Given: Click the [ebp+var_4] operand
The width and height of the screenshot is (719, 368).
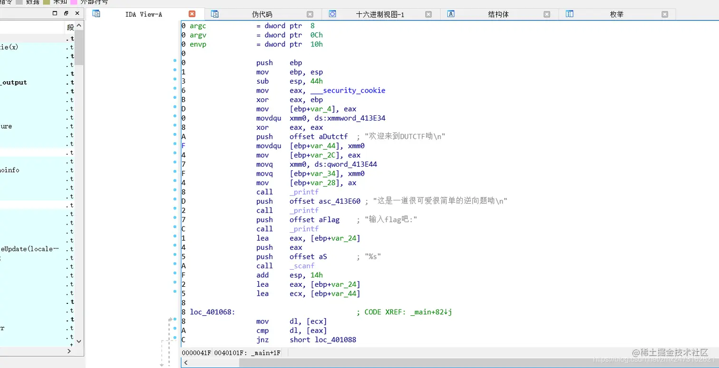Looking at the screenshot, I should click(313, 109).
